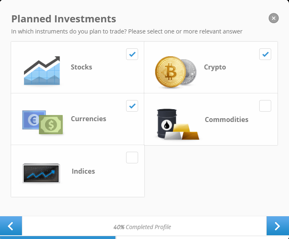289x239 pixels.
Task: Enable the Indices checkbox
Action: pos(132,158)
